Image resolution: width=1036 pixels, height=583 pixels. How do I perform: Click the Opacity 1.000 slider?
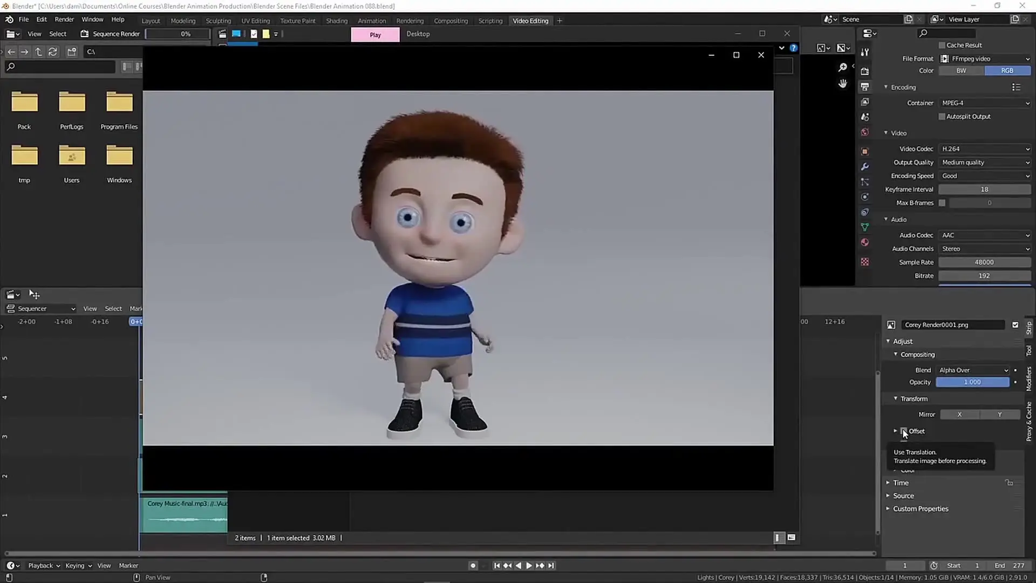coord(972,382)
